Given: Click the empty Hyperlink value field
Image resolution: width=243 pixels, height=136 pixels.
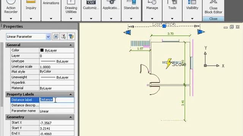Looking at the screenshot, I should pos(57,83).
